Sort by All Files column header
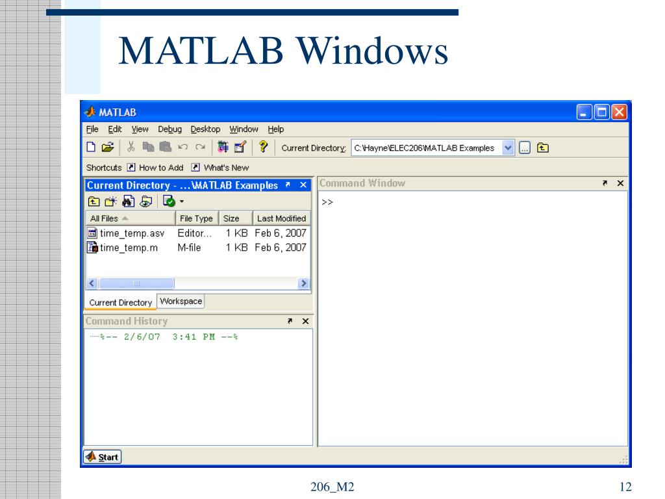 [131, 218]
